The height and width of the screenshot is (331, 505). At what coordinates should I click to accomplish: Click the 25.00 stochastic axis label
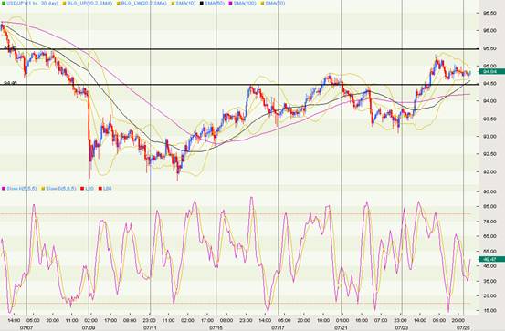(x=489, y=295)
